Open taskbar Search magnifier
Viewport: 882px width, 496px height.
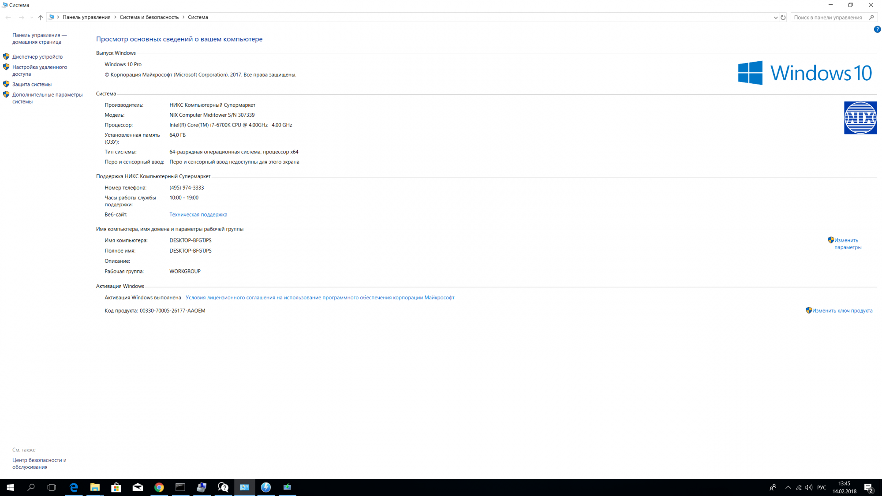(x=31, y=487)
